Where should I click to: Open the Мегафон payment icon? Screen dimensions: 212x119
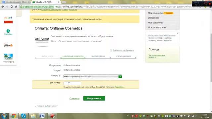(8, 32)
